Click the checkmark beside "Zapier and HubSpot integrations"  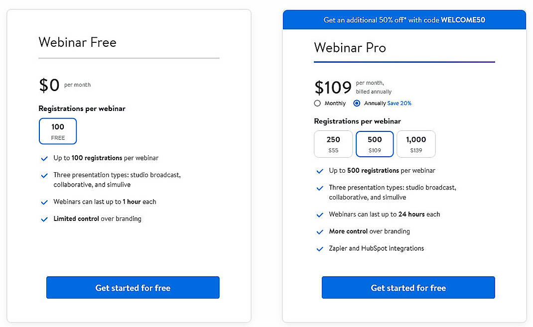(x=319, y=248)
